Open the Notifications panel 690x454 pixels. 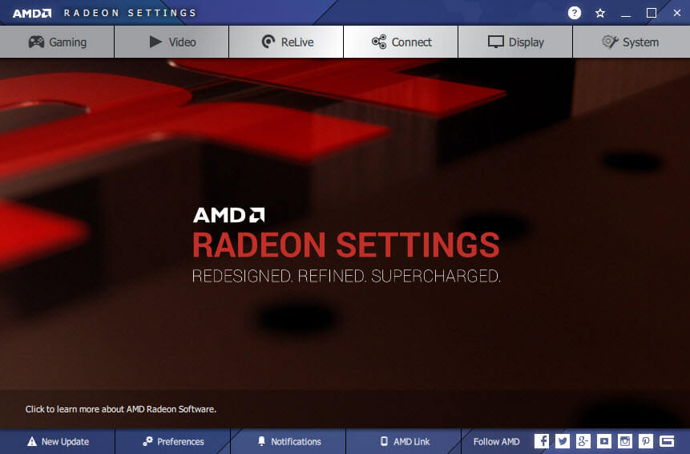click(289, 442)
